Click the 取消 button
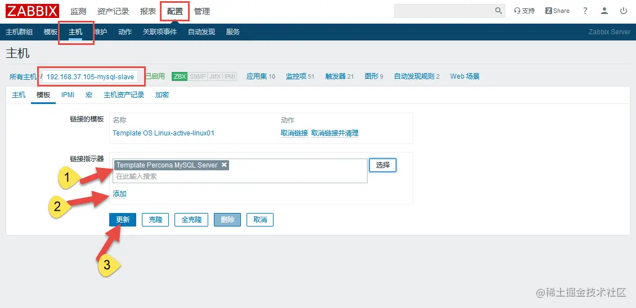The height and width of the screenshot is (308, 636). (x=260, y=220)
